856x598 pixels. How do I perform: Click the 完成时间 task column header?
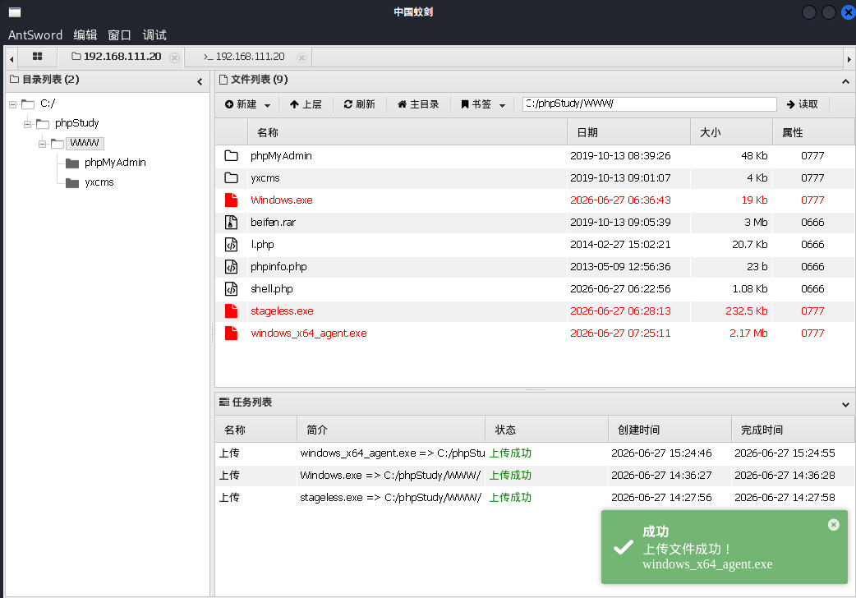click(793, 430)
